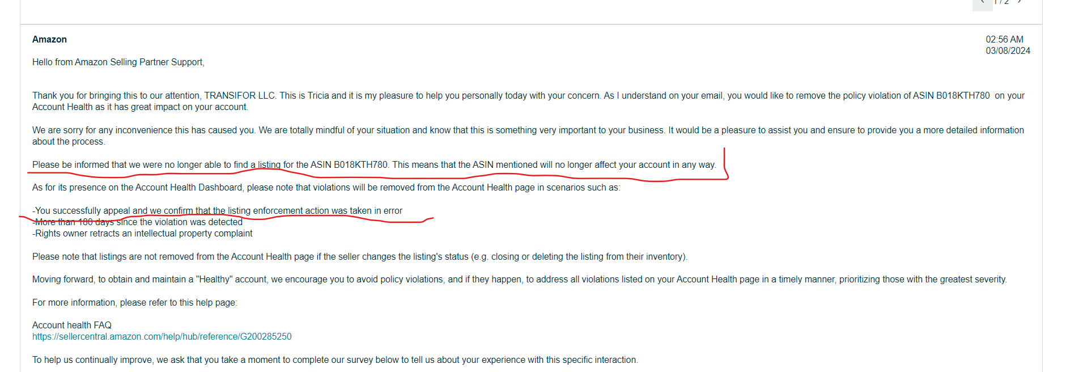Open the sellercentral Account health FAQ link

(x=162, y=337)
